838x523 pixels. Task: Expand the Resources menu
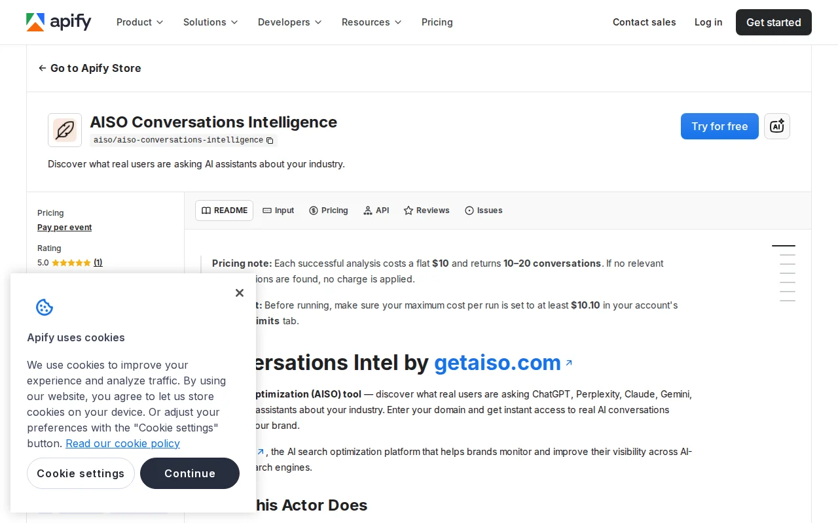(371, 22)
